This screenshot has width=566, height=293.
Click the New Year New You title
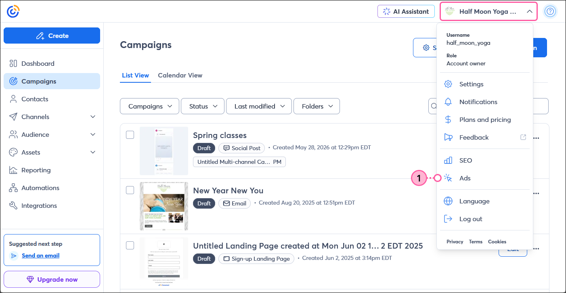pyautogui.click(x=228, y=190)
